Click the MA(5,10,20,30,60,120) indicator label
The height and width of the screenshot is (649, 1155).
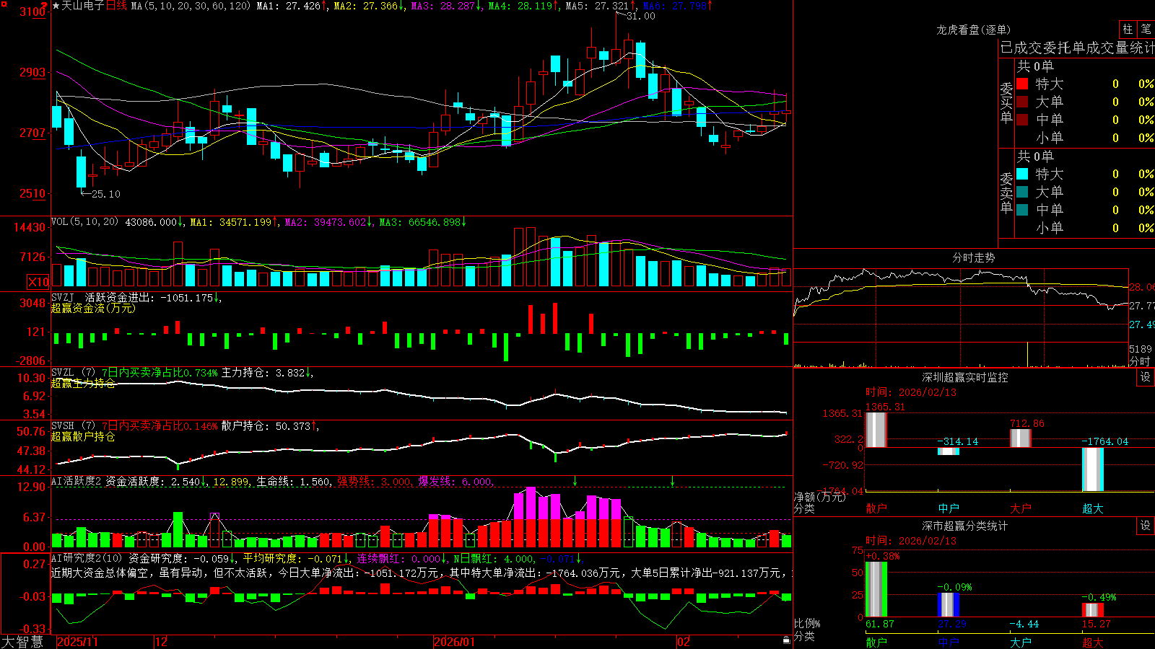click(191, 6)
